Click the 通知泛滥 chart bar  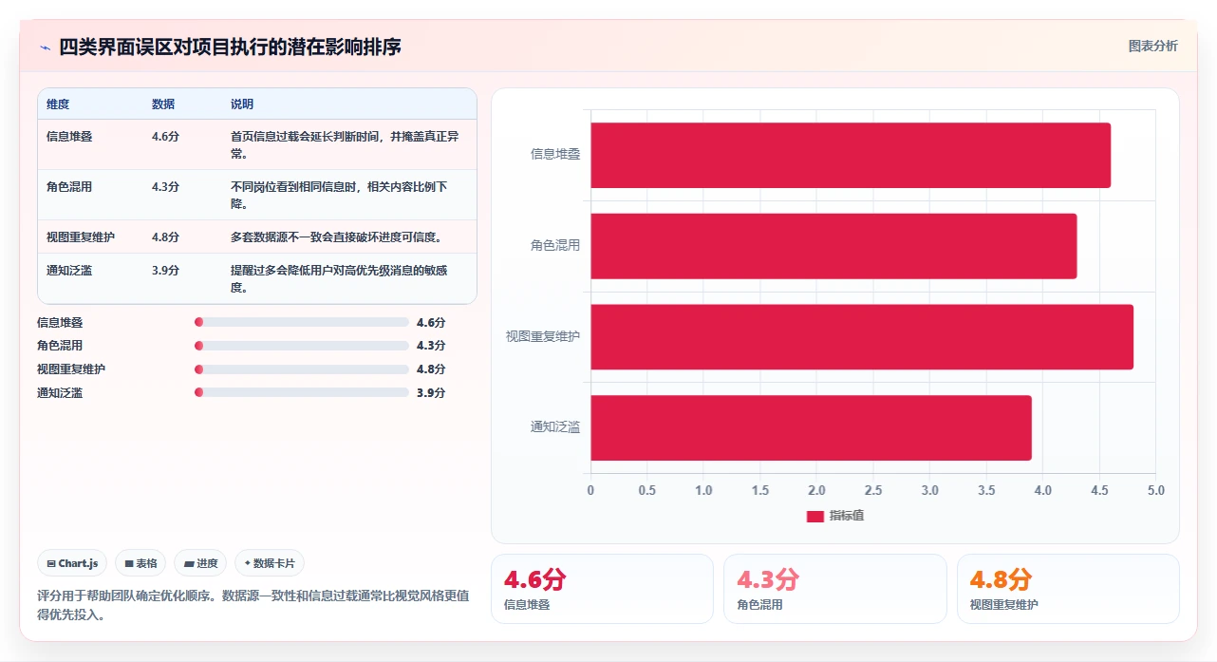pyautogui.click(x=811, y=427)
